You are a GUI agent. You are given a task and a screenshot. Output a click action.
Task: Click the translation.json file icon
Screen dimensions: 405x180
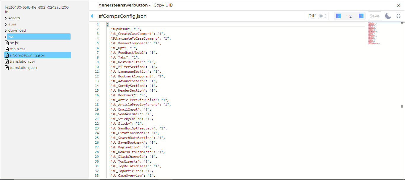[7, 68]
